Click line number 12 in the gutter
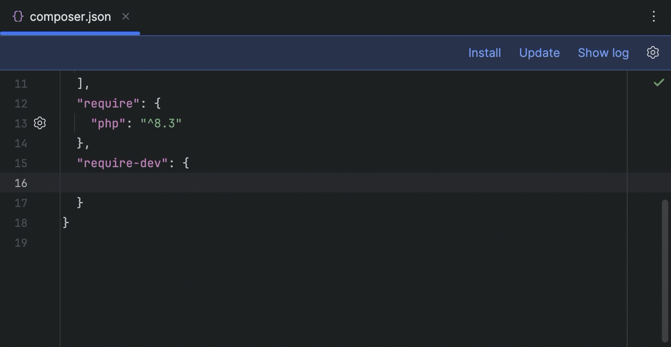This screenshot has width=671, height=347. pos(21,103)
